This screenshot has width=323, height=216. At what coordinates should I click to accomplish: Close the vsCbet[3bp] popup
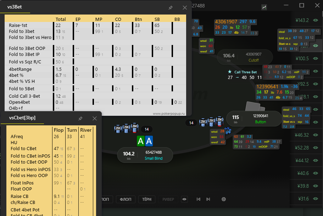(95, 119)
